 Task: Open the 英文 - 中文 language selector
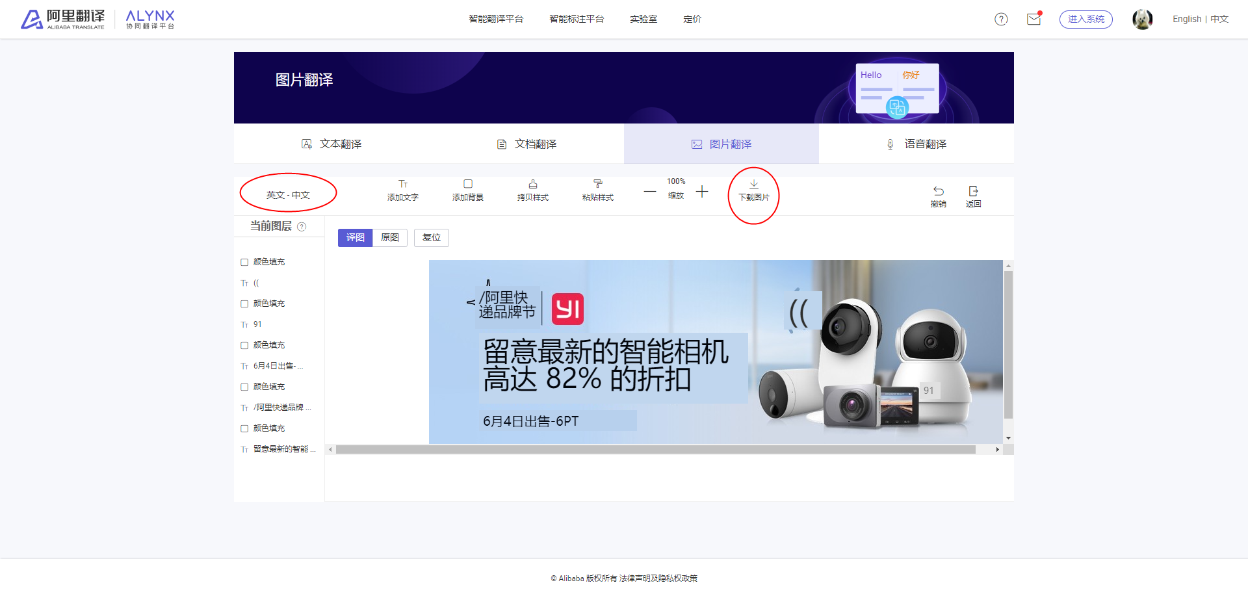[x=288, y=195]
